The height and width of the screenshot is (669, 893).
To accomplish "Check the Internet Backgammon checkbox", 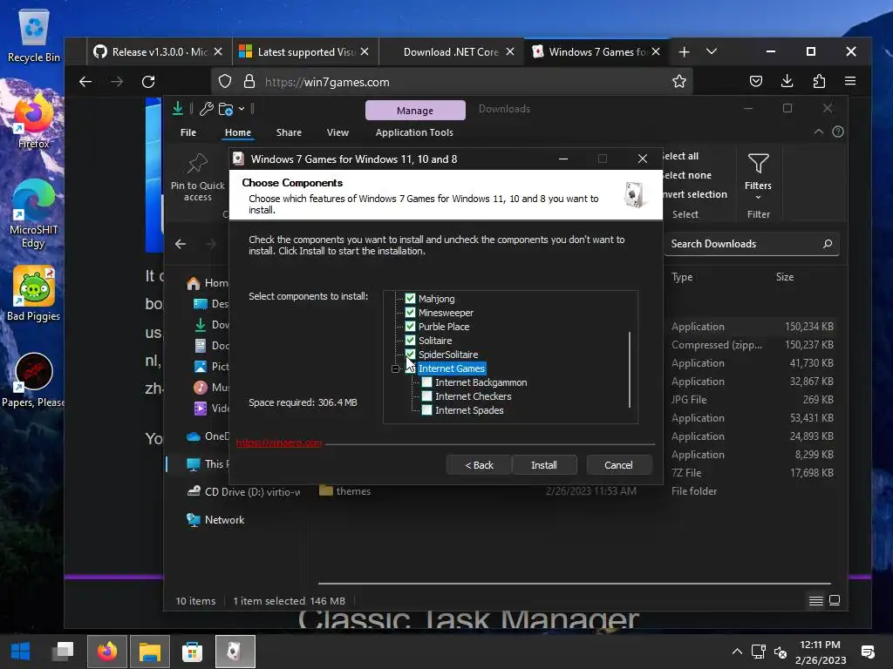I will point(426,382).
